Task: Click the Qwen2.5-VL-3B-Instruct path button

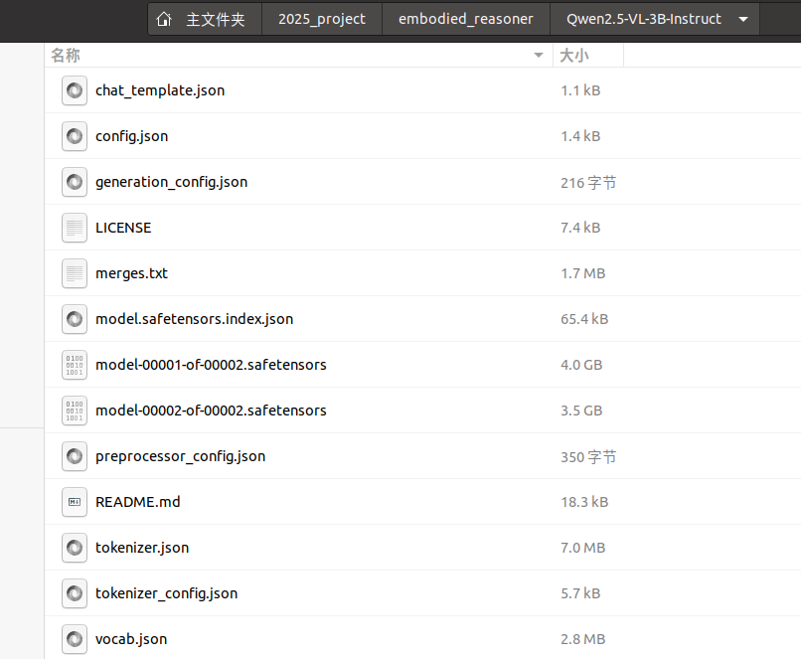Action: (655, 20)
